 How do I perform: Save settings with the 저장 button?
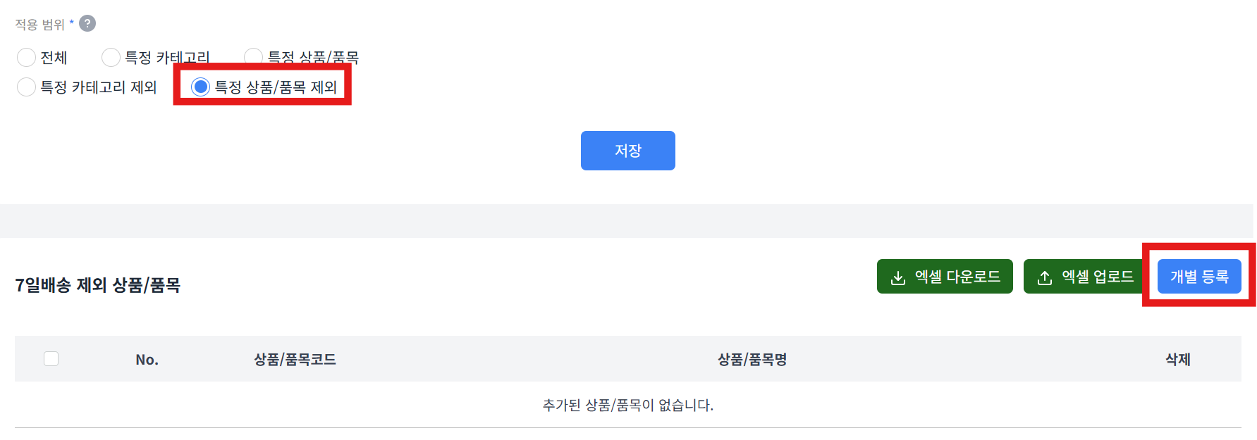click(627, 150)
